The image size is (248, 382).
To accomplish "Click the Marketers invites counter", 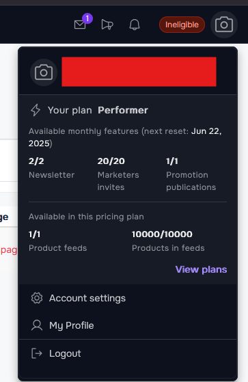I will point(111,161).
